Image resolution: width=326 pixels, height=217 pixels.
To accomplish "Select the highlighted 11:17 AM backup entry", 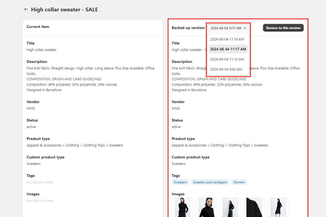I will (x=228, y=49).
